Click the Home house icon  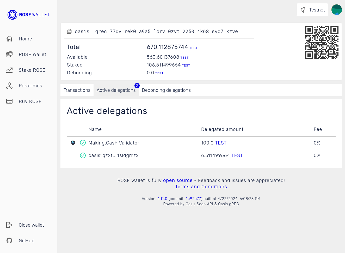point(9,39)
